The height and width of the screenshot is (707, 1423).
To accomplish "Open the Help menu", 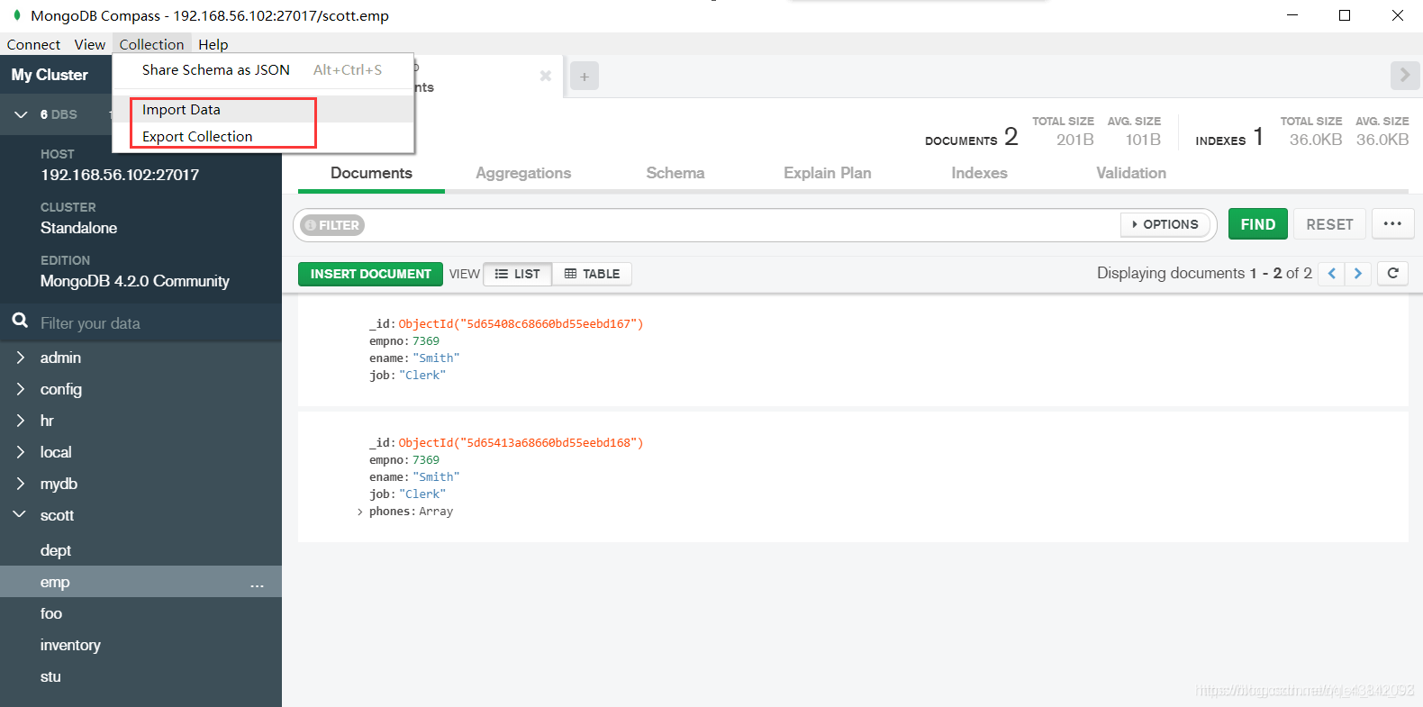I will [213, 44].
